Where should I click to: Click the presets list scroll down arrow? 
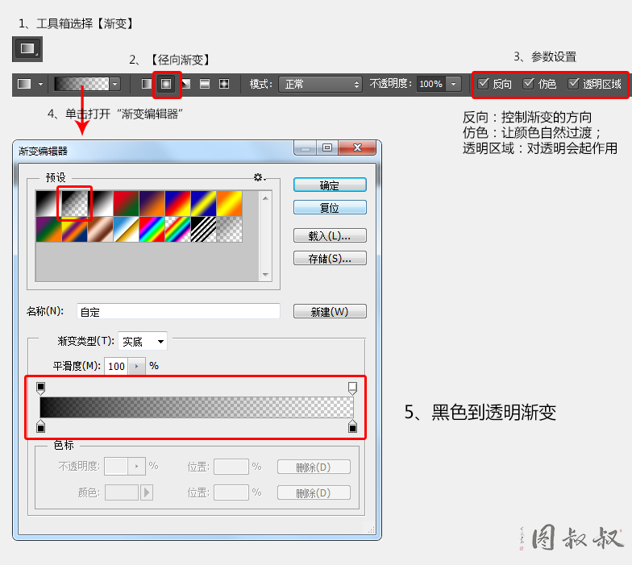(x=265, y=274)
